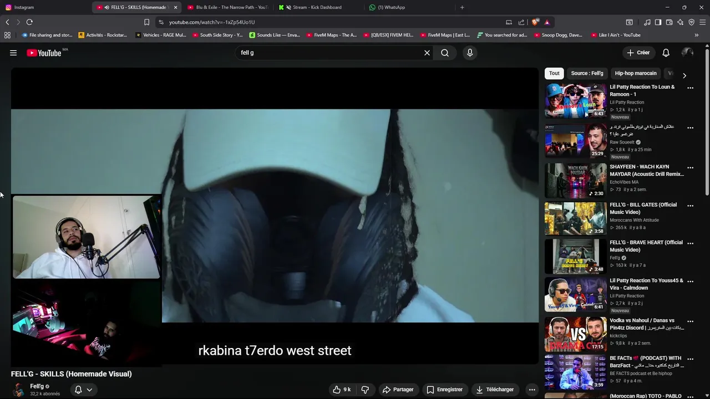Open the FELL'G BRAVE HEART thumbnail
This screenshot has width=710, height=399.
click(x=575, y=256)
